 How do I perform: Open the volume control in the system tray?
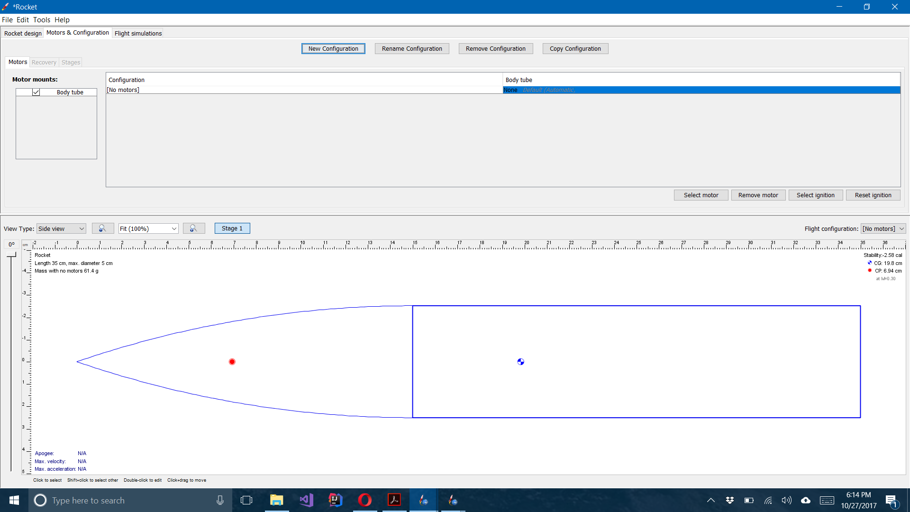[786, 500]
